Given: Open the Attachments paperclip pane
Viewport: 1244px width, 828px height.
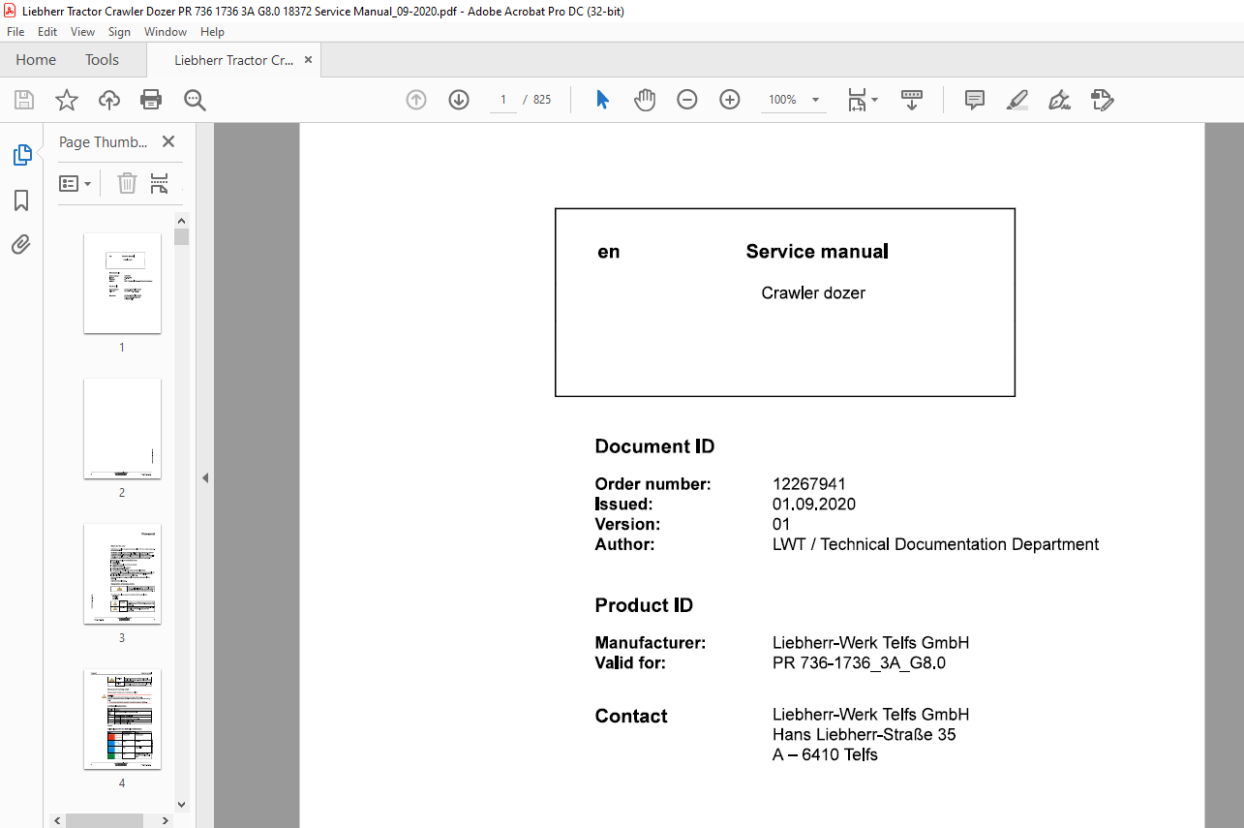Looking at the screenshot, I should [21, 244].
